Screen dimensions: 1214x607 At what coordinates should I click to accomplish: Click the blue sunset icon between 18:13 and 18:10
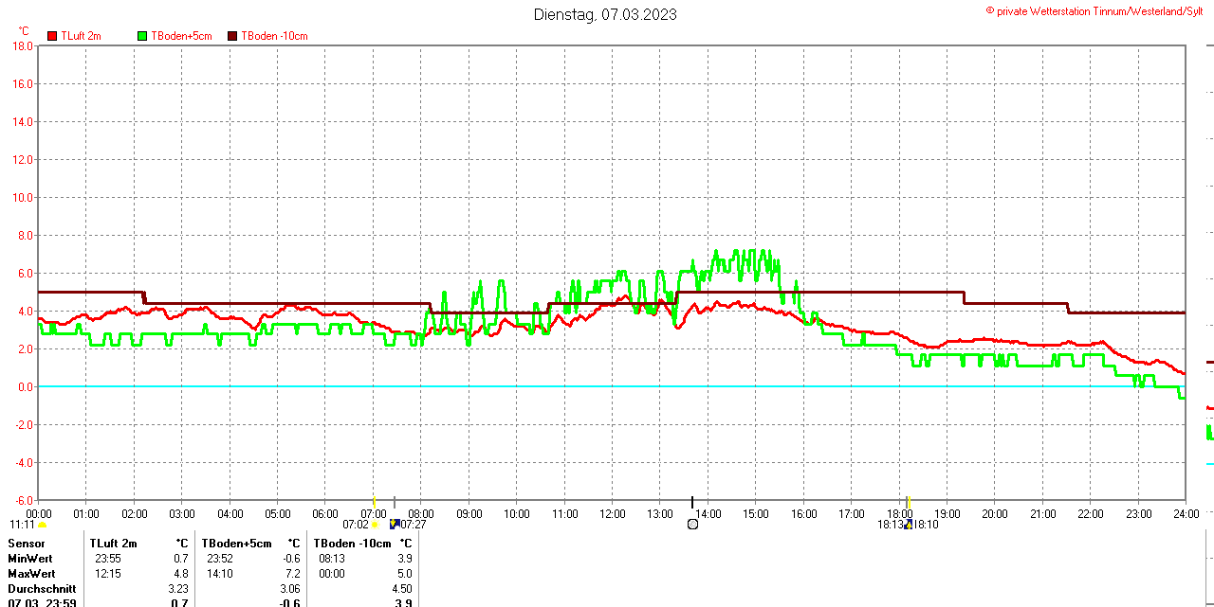point(909,524)
